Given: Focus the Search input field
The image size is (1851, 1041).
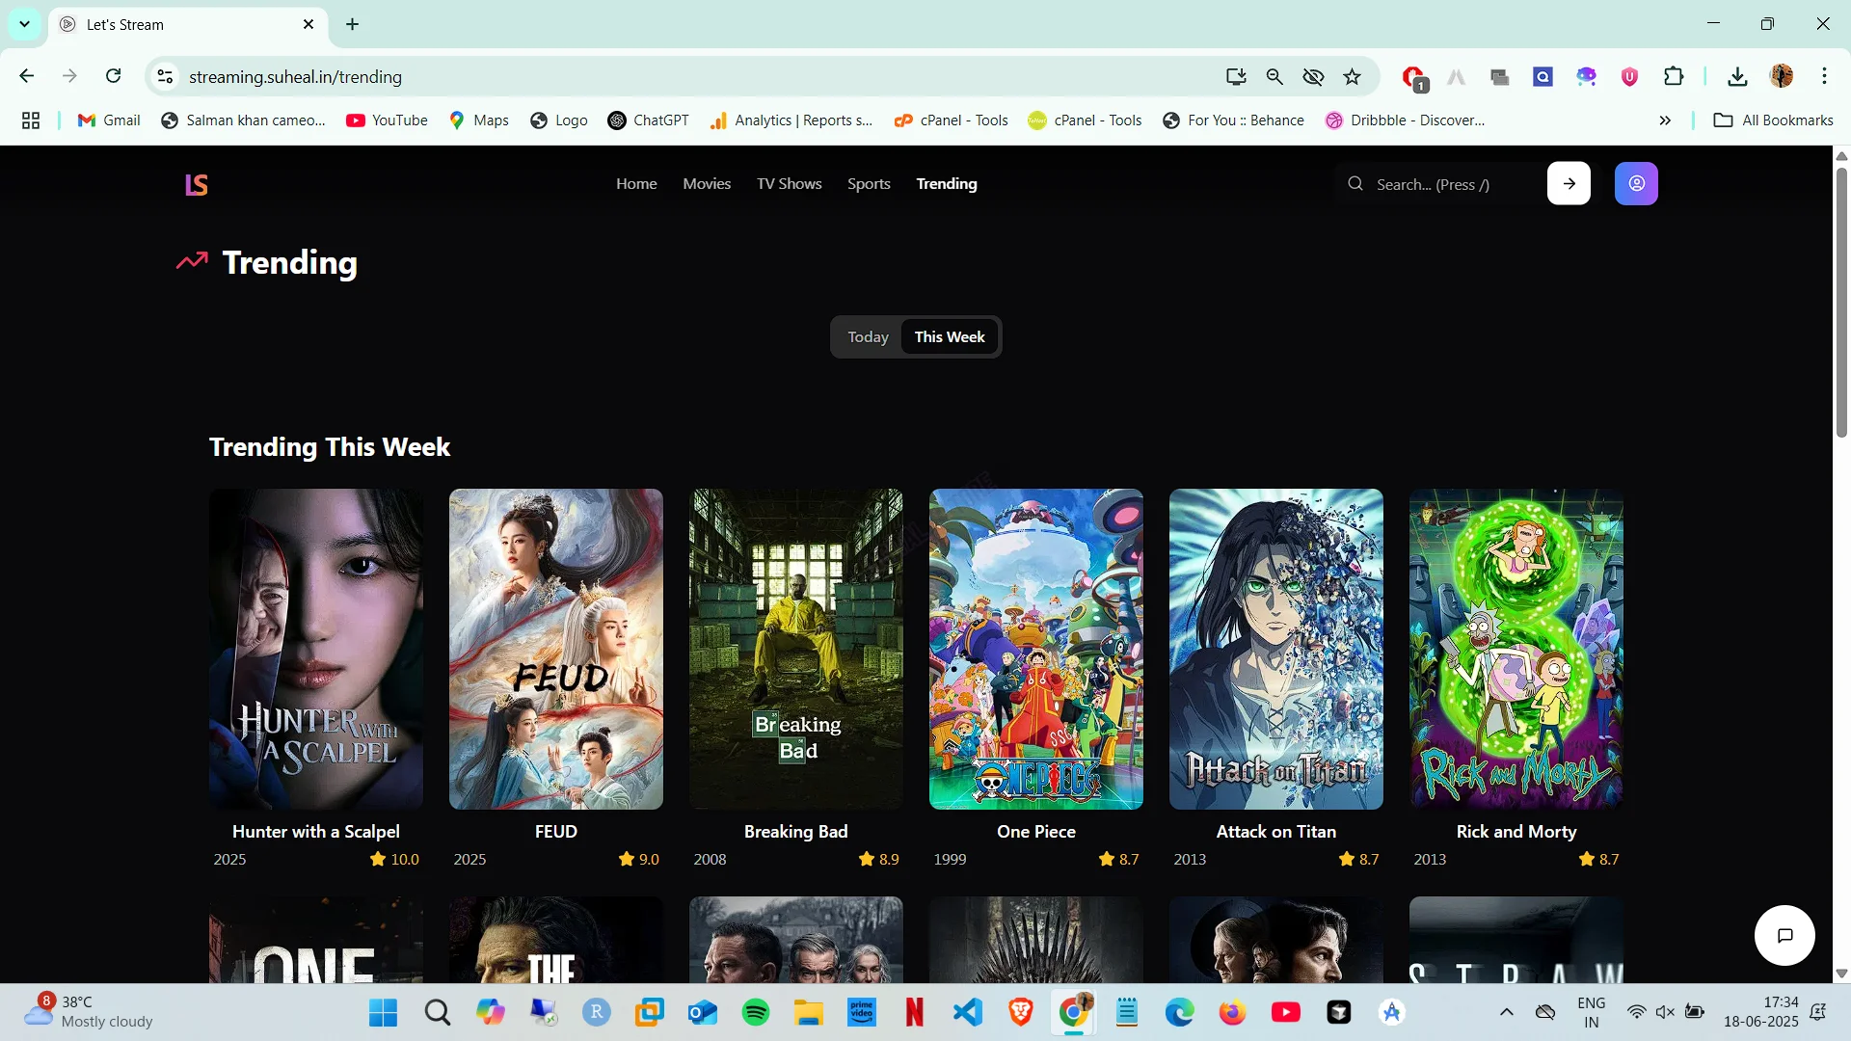Looking at the screenshot, I should tap(1436, 184).
